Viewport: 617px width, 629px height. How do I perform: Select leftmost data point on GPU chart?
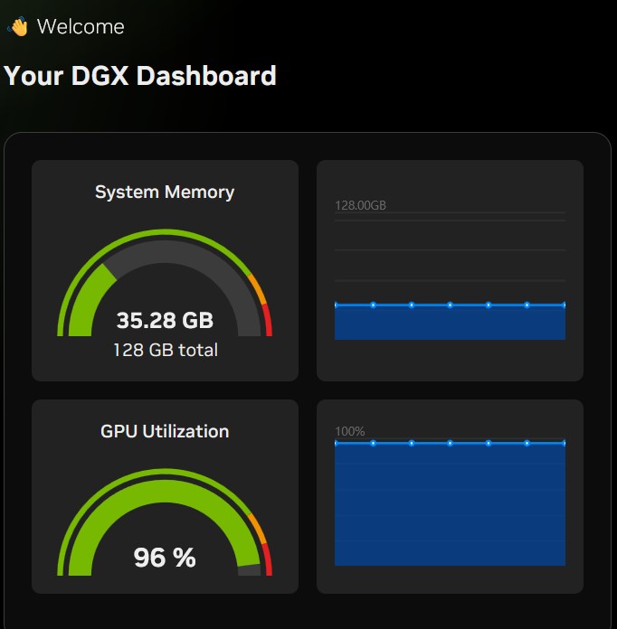pos(336,443)
